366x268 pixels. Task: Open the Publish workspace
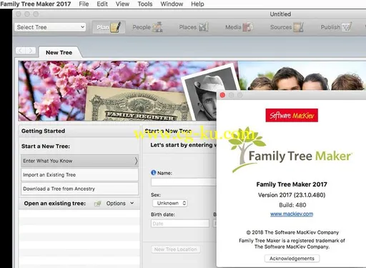point(336,27)
